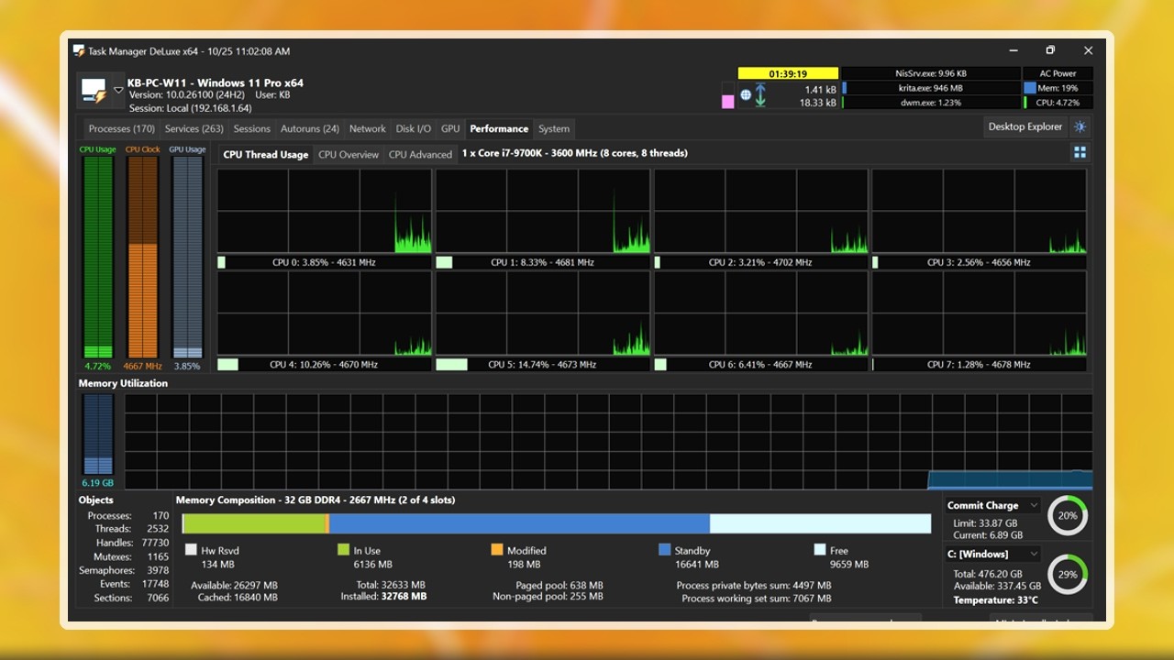The width and height of the screenshot is (1174, 660).
Task: Click the green In Use legend swatch
Action: (344, 550)
